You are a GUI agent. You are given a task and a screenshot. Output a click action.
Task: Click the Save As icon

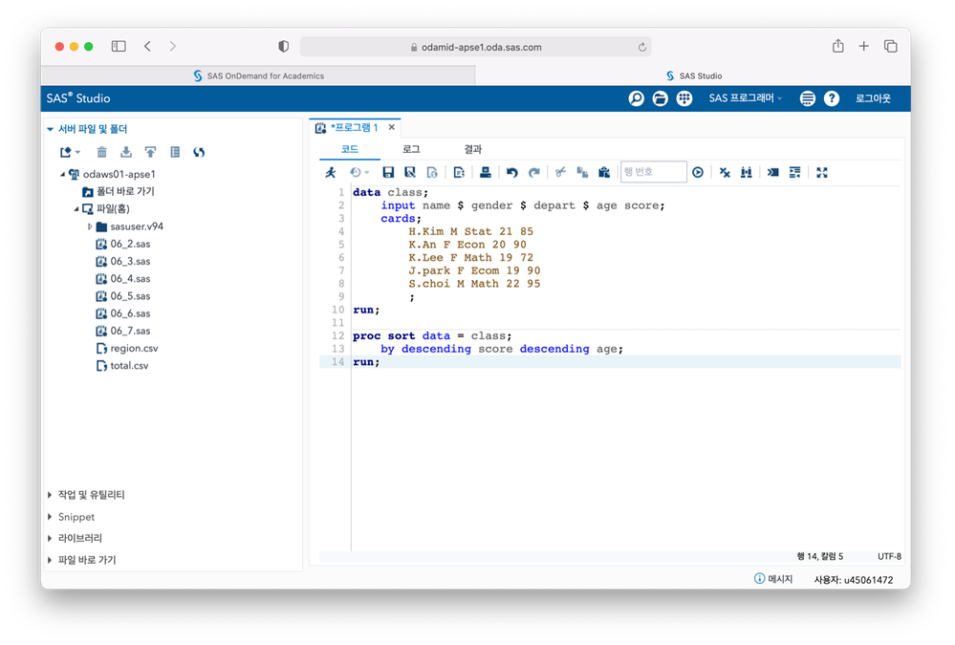[x=410, y=172]
